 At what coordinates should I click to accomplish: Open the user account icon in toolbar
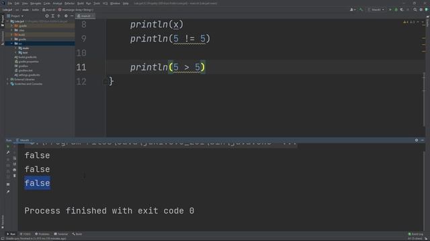pos(352,9)
